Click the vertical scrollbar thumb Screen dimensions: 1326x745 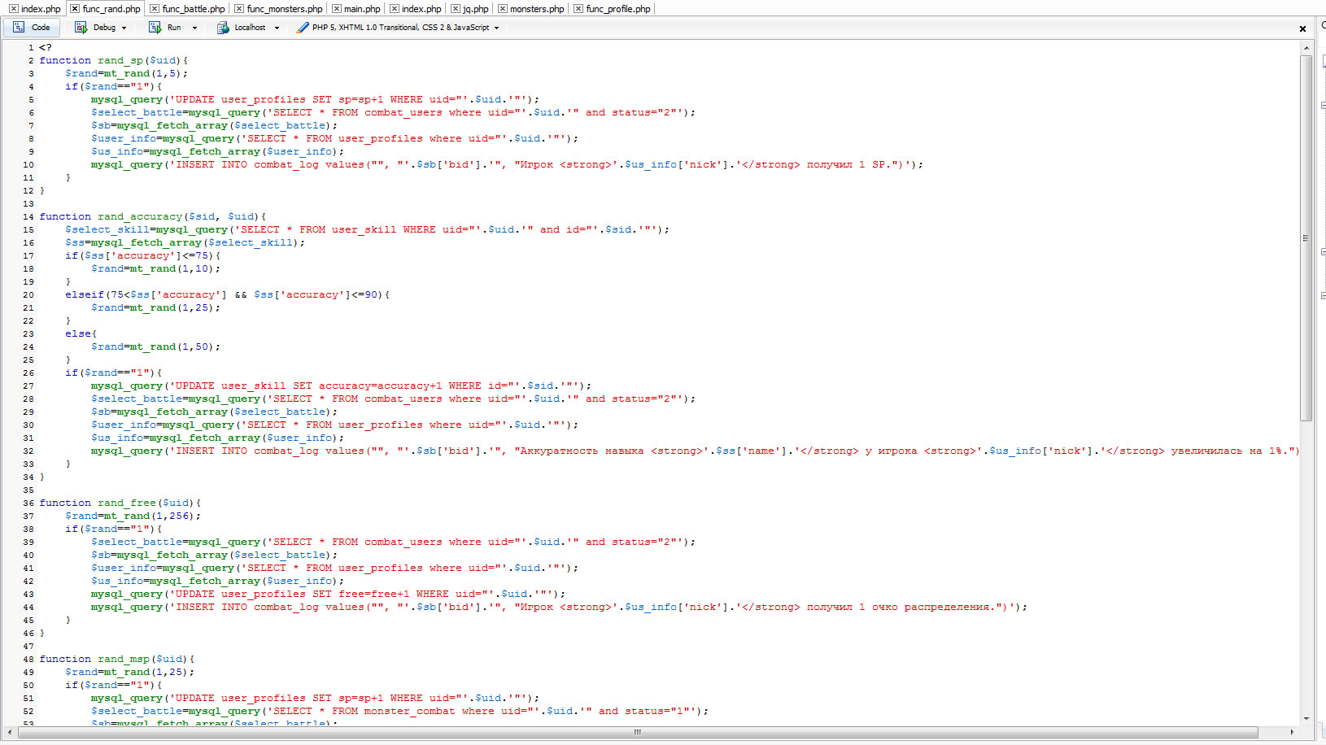tap(1306, 237)
